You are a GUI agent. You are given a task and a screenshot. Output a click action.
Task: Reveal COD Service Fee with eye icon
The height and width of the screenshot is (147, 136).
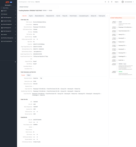click(37, 112)
